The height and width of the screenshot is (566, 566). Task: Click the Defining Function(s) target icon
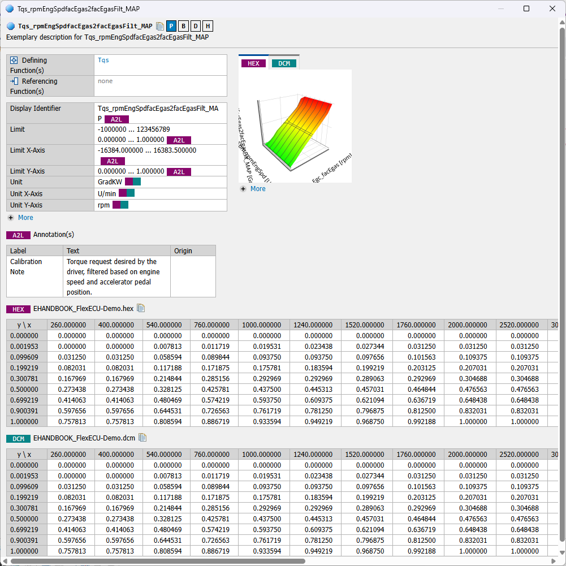14,61
